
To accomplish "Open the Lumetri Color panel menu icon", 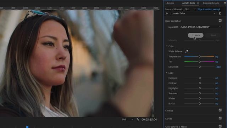I will [x=198, y=3].
